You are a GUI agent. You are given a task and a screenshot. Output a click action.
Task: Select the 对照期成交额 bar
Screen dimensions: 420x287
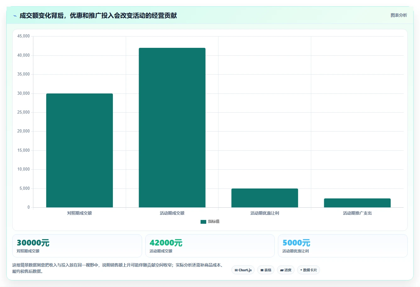(80, 150)
